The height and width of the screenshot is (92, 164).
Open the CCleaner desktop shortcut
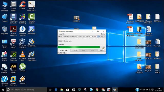click(23, 5)
